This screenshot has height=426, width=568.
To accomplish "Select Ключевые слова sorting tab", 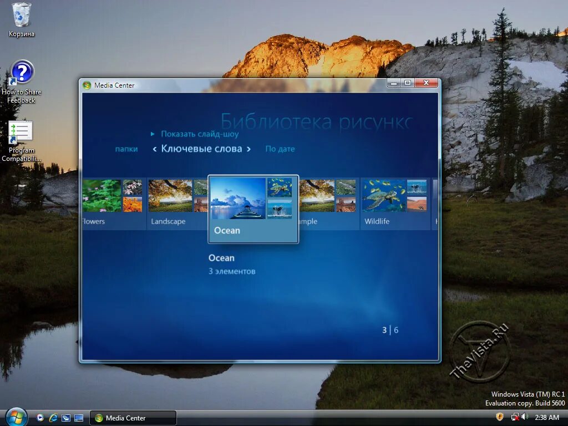I will (201, 149).
